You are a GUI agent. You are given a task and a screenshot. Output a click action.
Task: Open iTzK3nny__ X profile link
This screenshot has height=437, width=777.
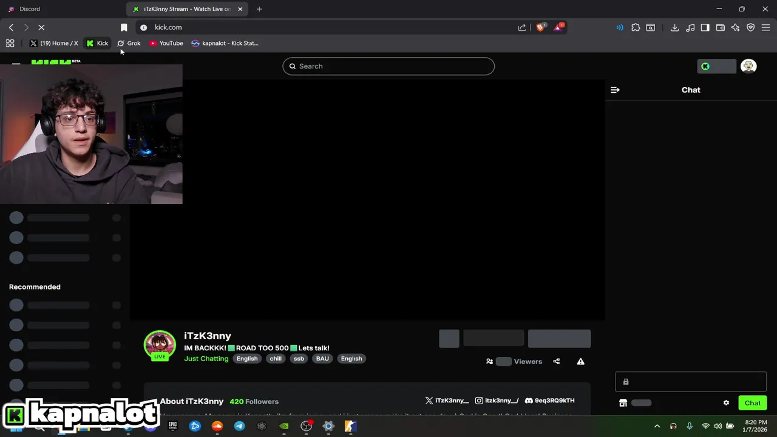click(x=447, y=401)
